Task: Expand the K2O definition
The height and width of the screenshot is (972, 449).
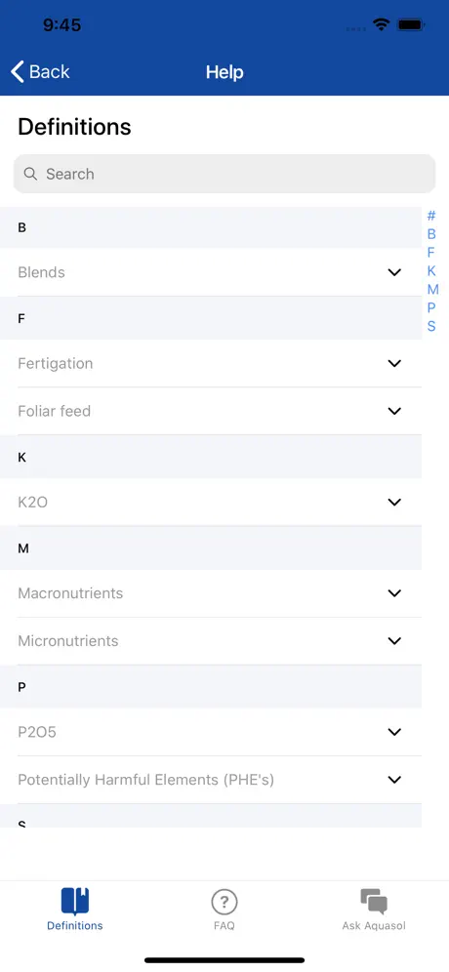Action: point(211,503)
